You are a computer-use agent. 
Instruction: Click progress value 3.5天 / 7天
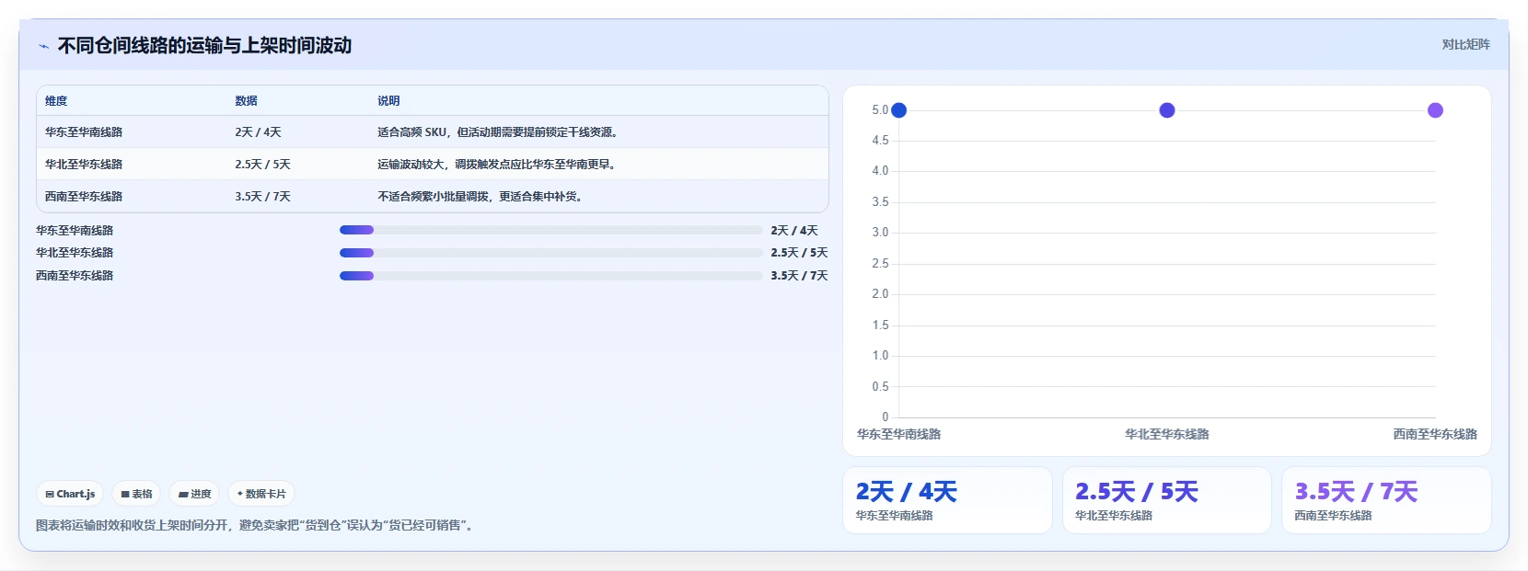[799, 276]
